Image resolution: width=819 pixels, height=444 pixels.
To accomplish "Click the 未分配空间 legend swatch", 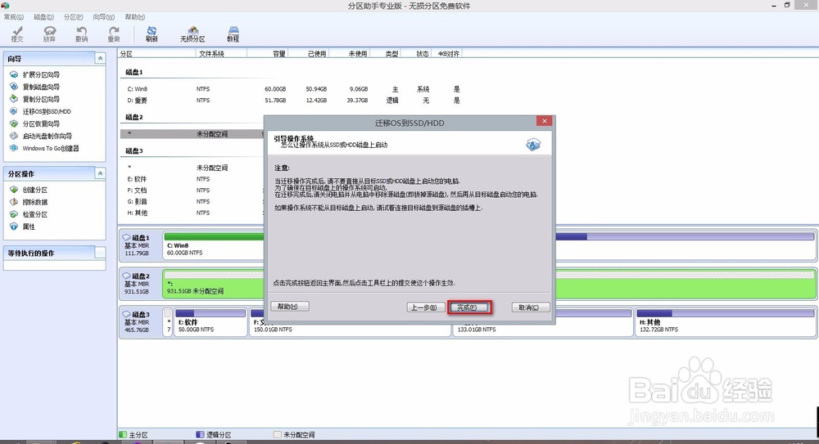I will click(278, 435).
